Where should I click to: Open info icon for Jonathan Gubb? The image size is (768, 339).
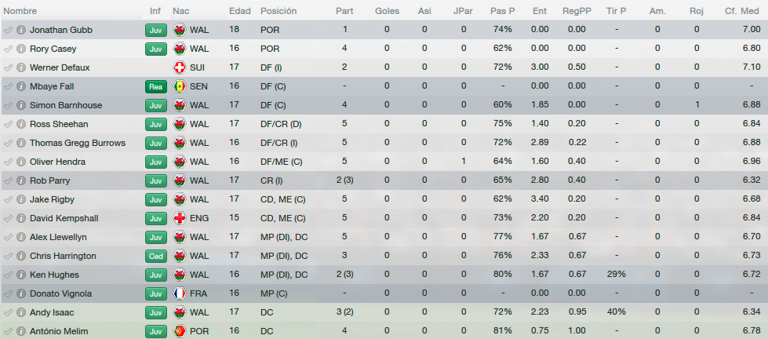[x=20, y=30]
